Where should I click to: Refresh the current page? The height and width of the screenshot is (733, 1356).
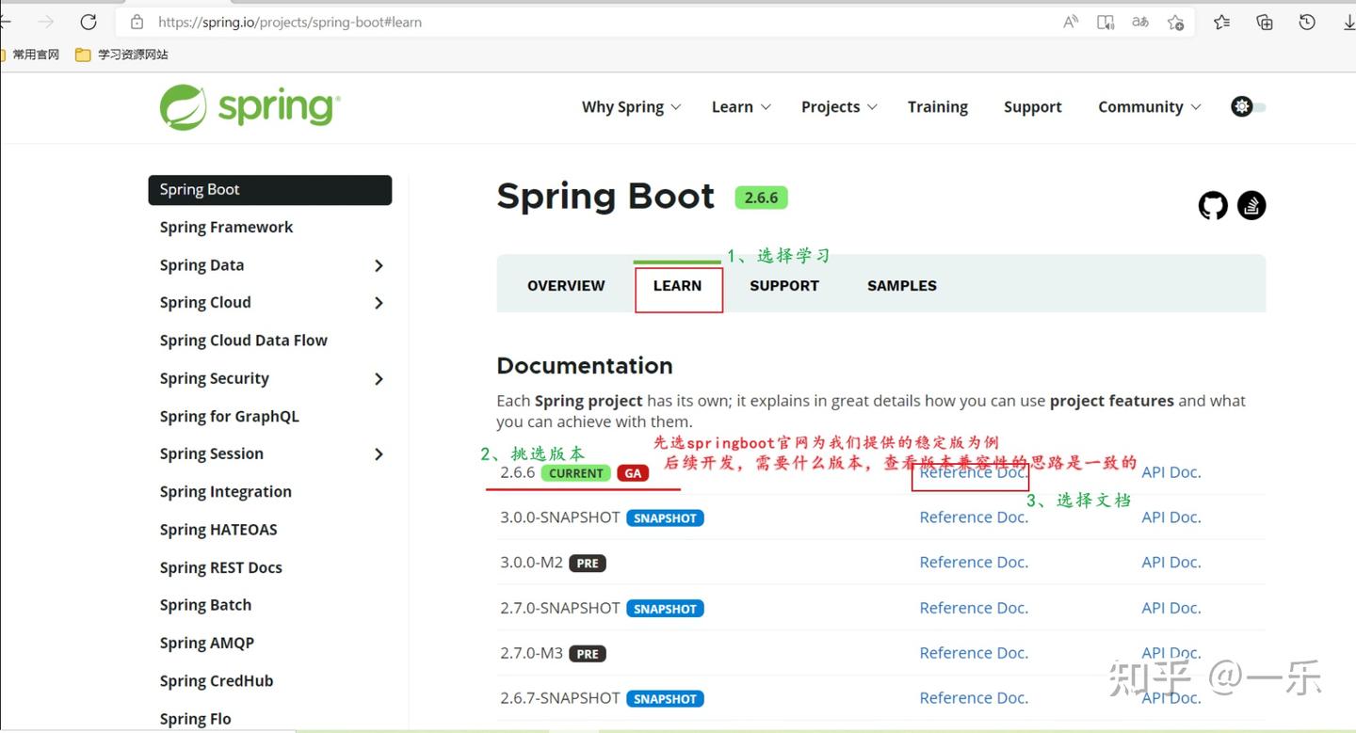tap(88, 22)
